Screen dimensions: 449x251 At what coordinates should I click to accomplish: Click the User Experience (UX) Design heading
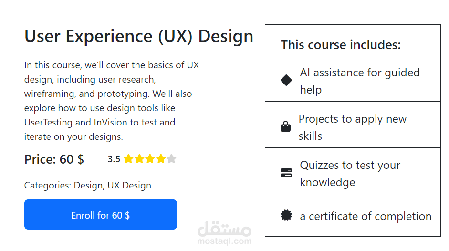pyautogui.click(x=139, y=36)
